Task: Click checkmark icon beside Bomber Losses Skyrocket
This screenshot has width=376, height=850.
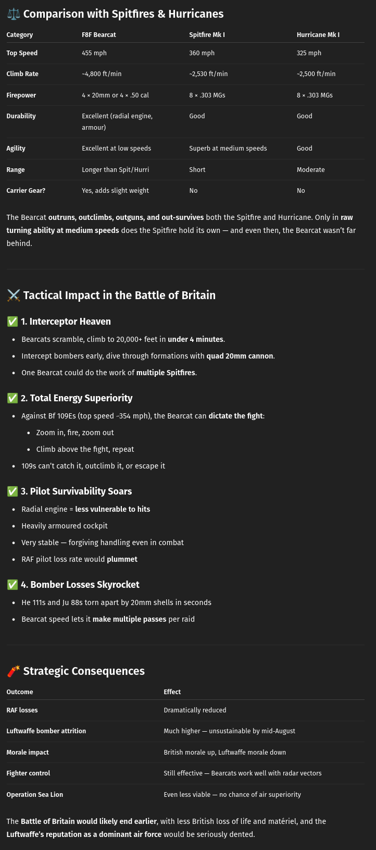Action: click(x=12, y=585)
